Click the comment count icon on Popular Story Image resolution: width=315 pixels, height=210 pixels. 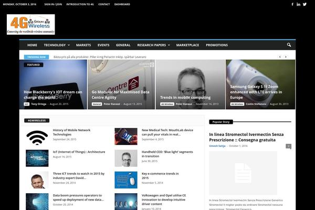[288, 146]
